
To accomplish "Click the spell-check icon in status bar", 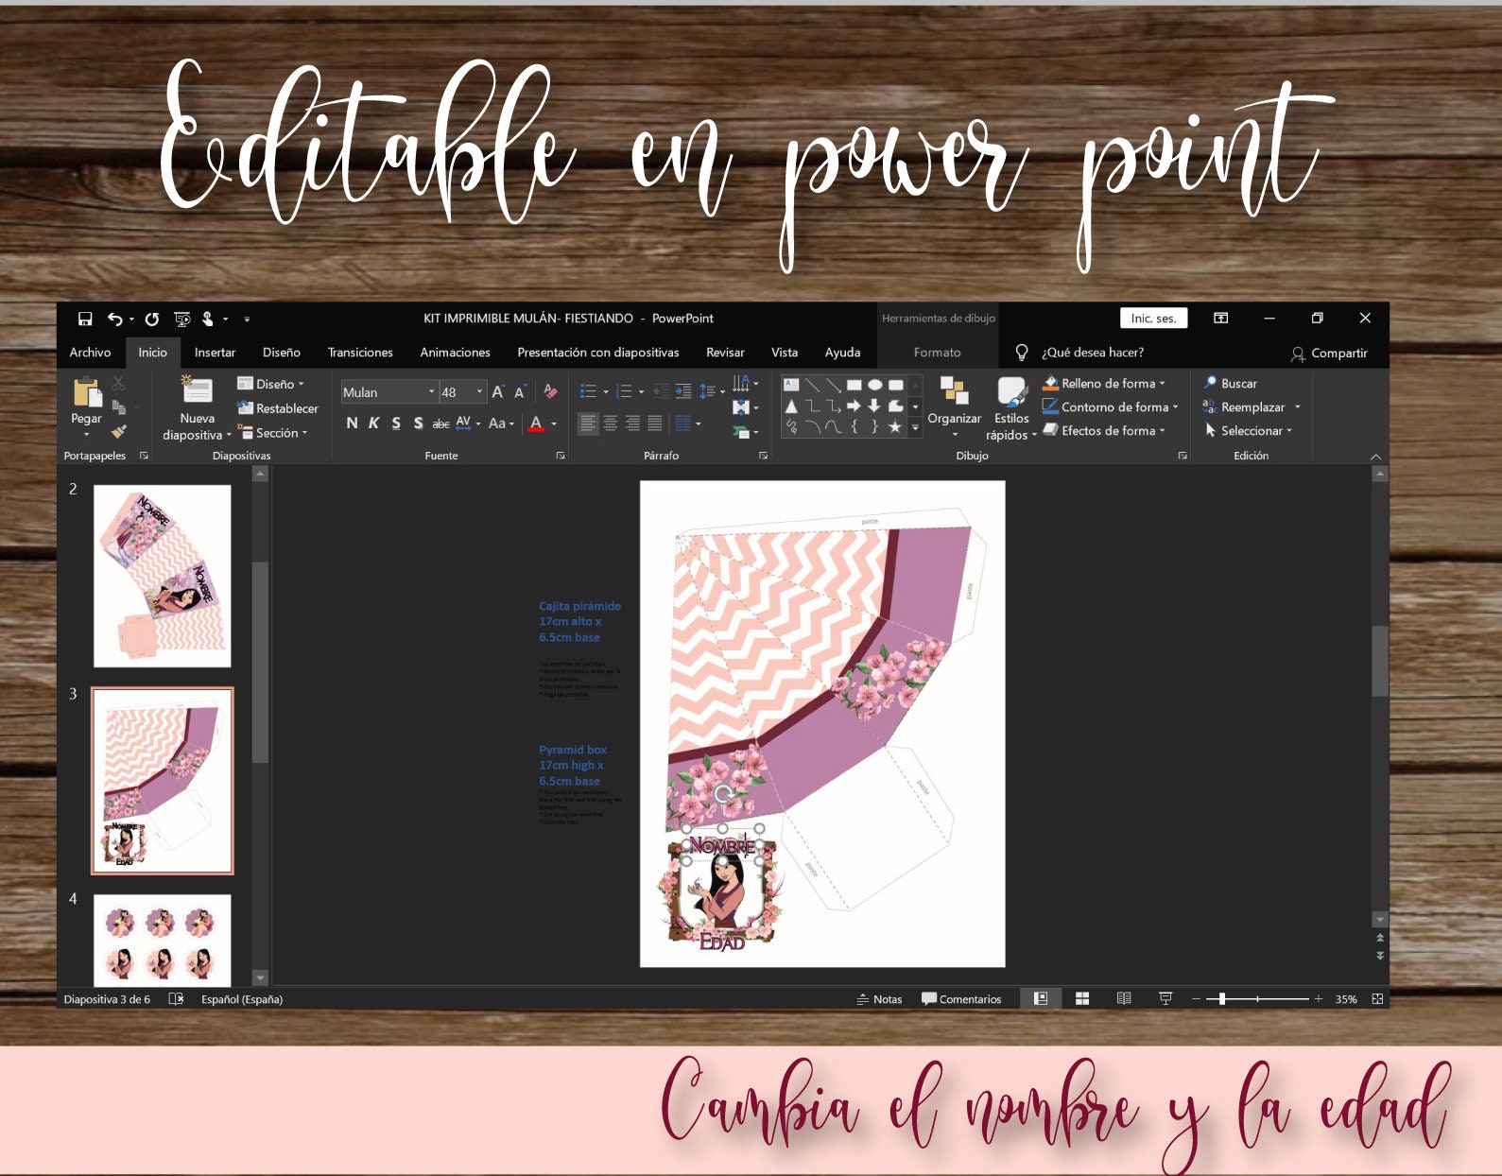I will (x=176, y=999).
